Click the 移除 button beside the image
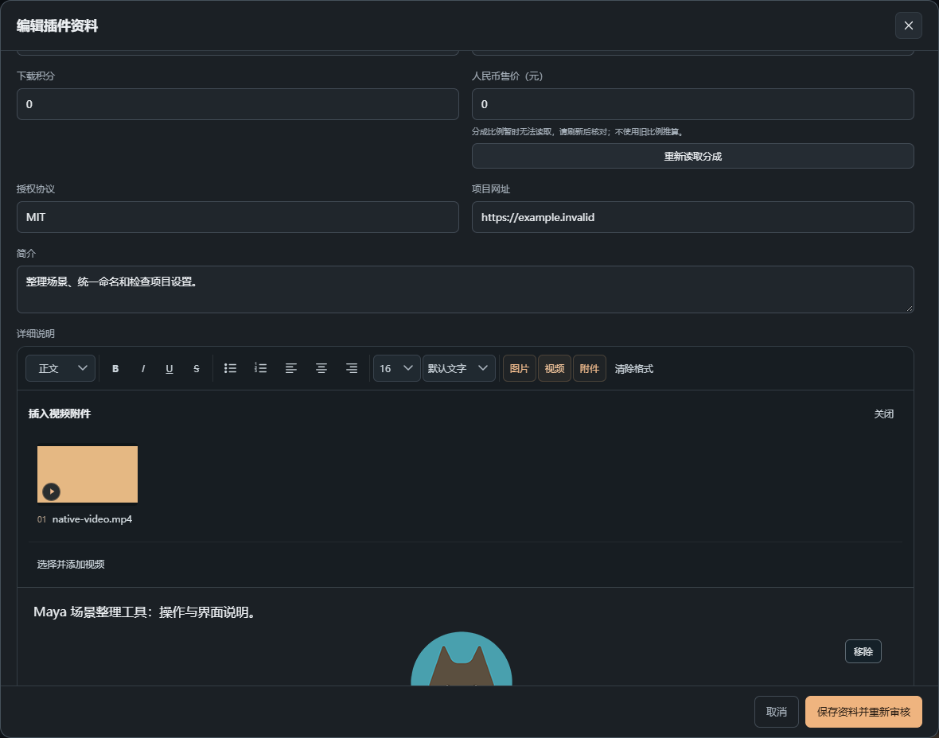This screenshot has width=939, height=738. coord(863,652)
